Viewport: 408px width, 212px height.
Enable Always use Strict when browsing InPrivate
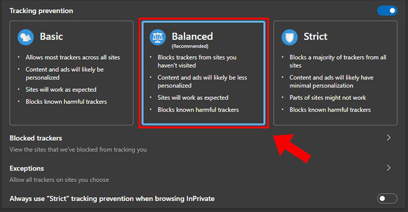tap(387, 199)
